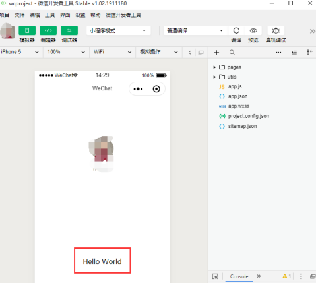Select the utils folder
The width and height of the screenshot is (316, 283).
(x=232, y=77)
